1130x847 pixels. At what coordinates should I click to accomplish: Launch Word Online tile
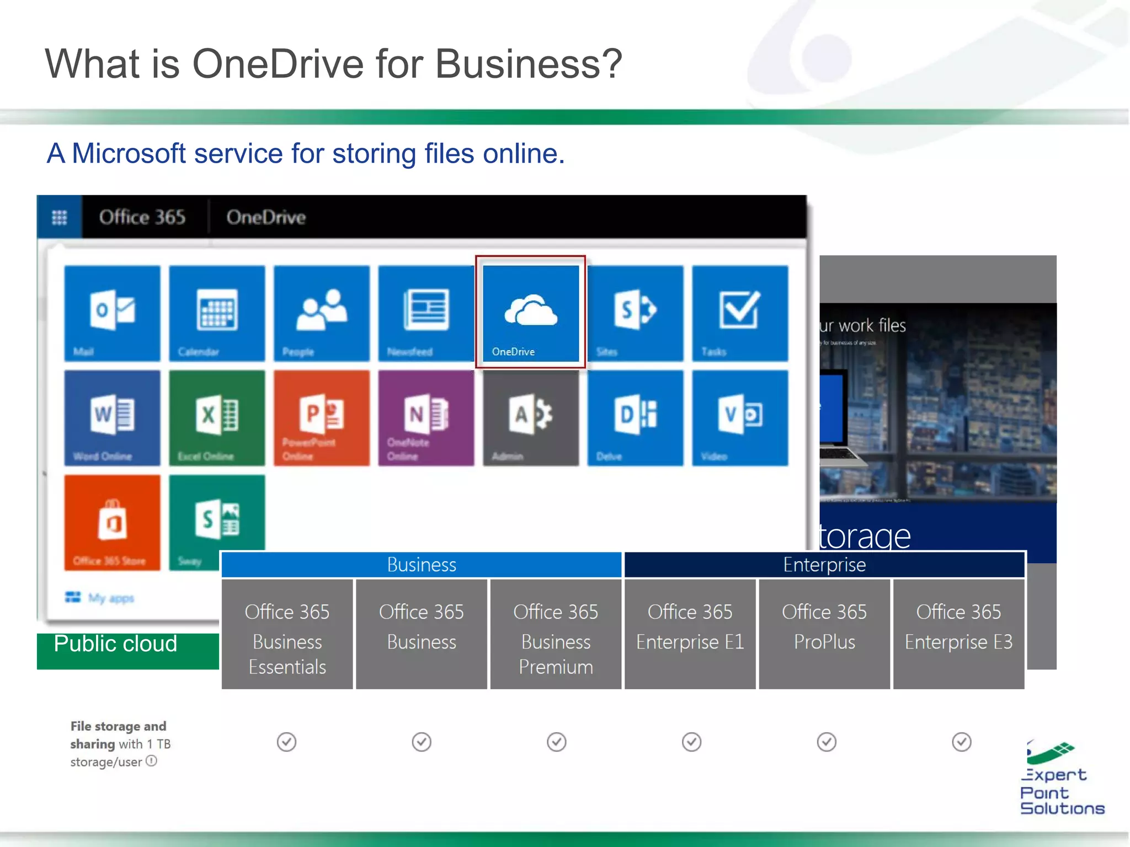point(112,418)
